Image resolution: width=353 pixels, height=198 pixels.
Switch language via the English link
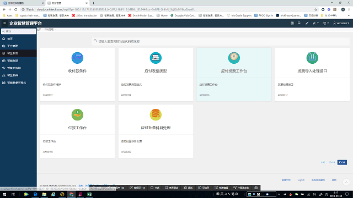coord(301,180)
